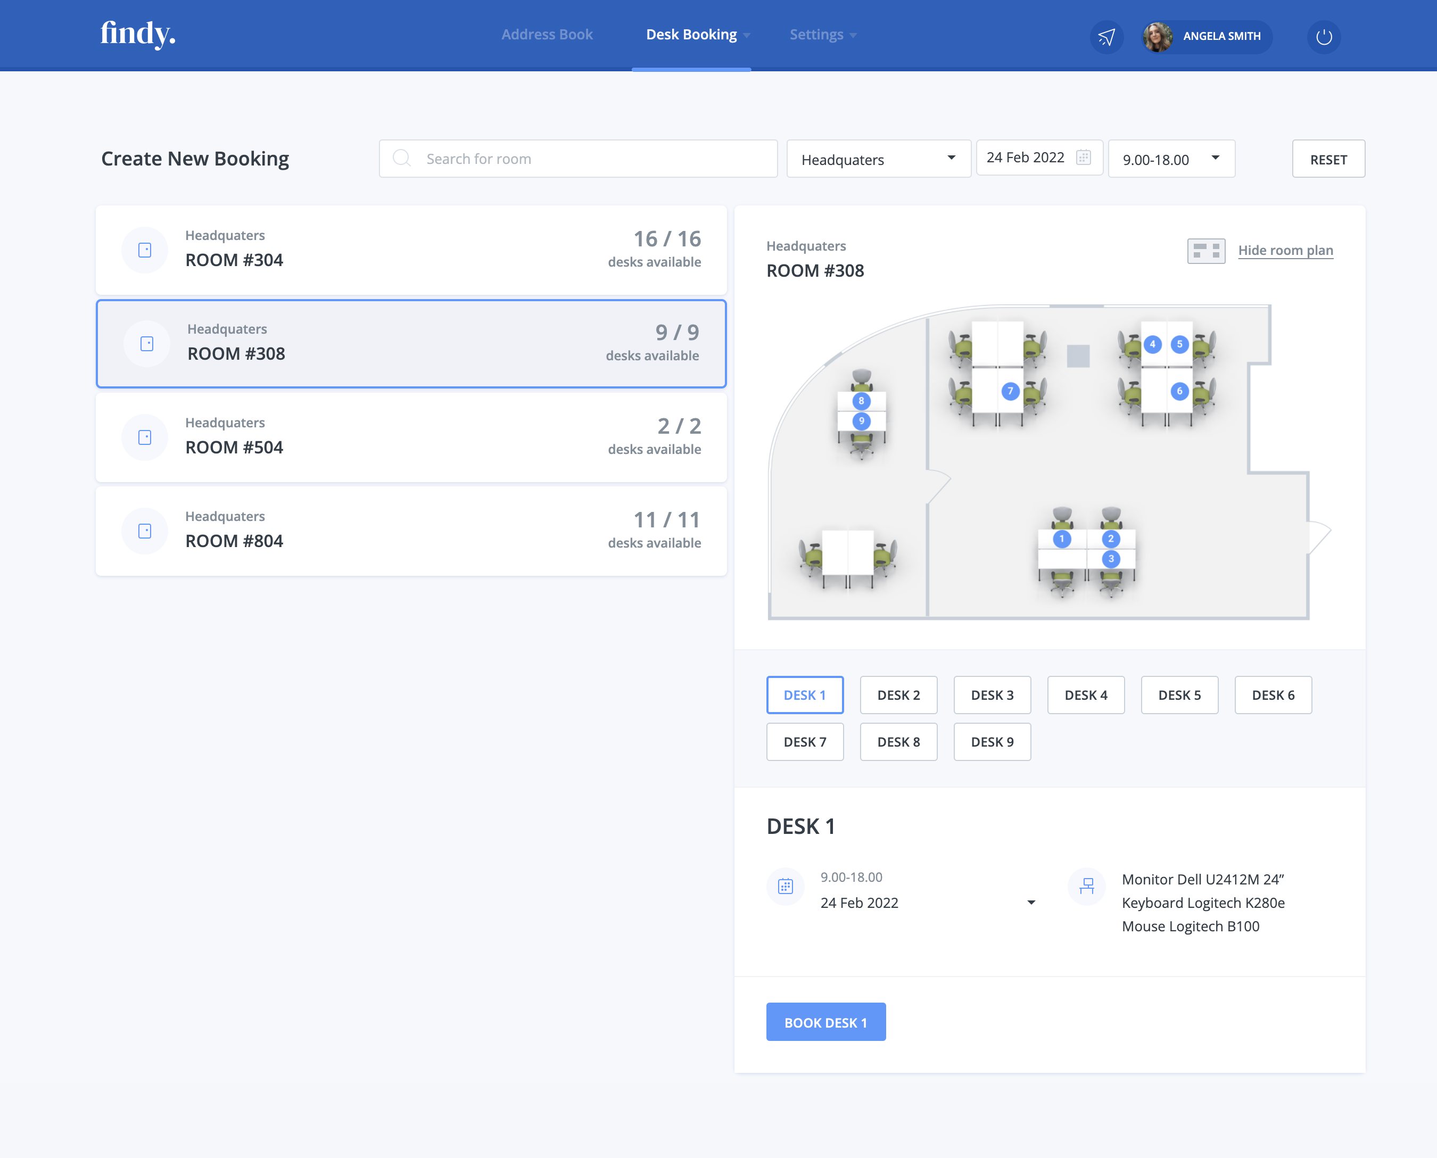Click the BOOK DESK 1 button
This screenshot has height=1158, width=1437.
click(825, 1022)
